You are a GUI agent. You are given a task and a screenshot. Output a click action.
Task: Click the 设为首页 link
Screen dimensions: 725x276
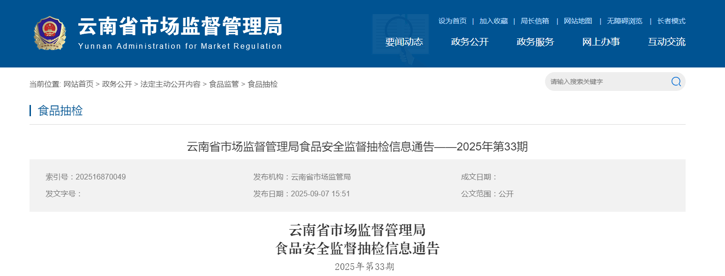click(452, 21)
